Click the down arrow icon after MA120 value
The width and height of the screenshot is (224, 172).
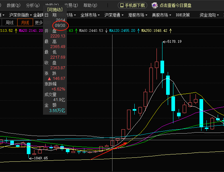tap(138, 30)
